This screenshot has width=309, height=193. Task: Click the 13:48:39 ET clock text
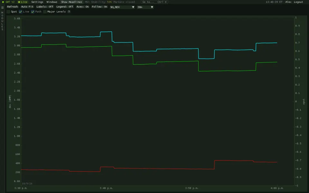pos(274,2)
